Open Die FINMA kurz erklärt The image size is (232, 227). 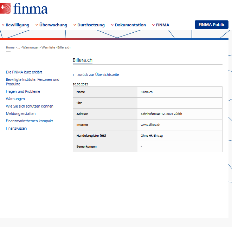[24, 72]
